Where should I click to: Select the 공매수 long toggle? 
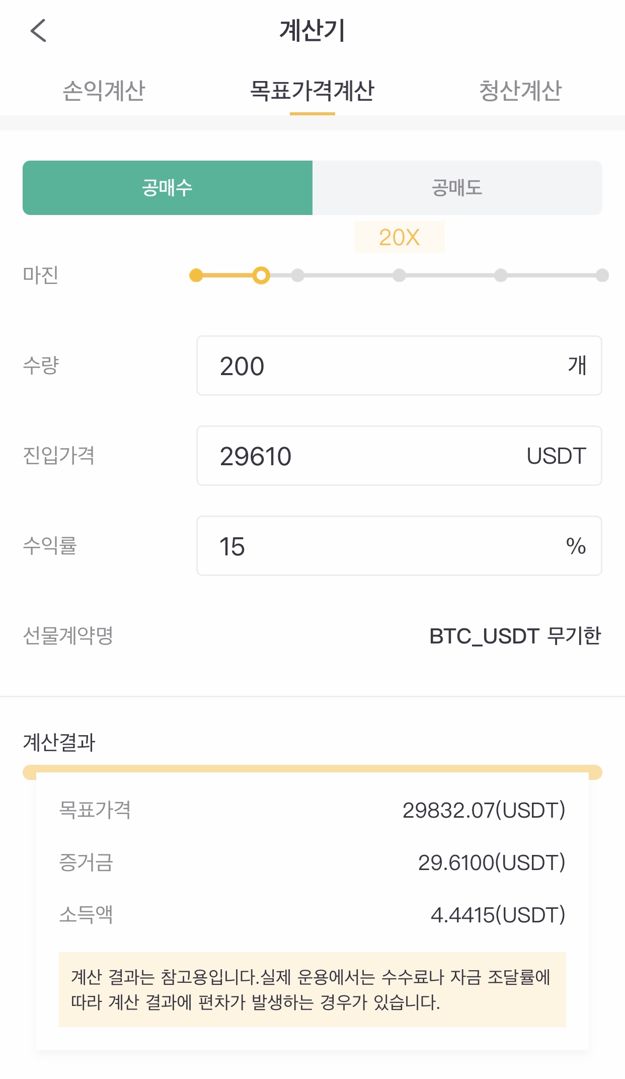(168, 188)
